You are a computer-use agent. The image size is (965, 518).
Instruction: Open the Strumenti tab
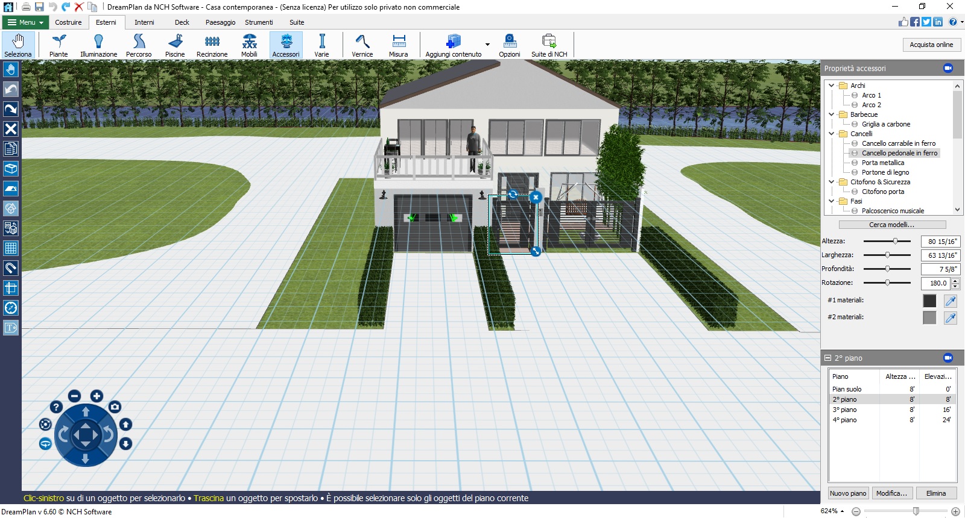pos(259,22)
